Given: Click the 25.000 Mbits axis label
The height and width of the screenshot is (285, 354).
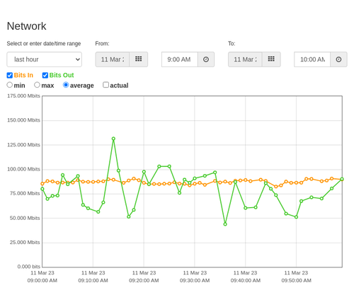Looking at the screenshot, I should pyautogui.click(x=25, y=243).
